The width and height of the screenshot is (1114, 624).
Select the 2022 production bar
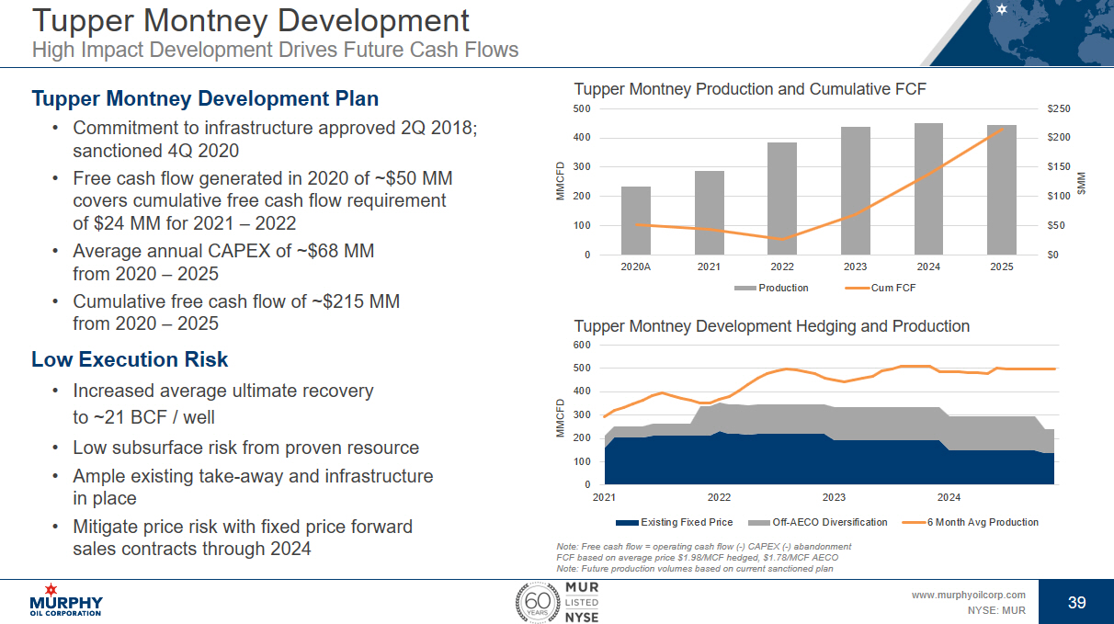click(x=782, y=199)
